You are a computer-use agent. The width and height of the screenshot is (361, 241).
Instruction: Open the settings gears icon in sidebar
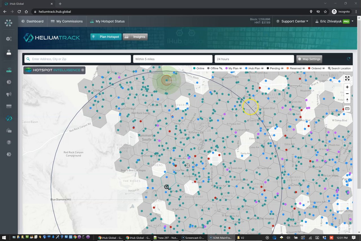[9, 39]
